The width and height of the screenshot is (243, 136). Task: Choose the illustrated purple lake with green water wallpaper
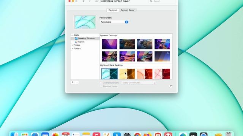(x=110, y=56)
